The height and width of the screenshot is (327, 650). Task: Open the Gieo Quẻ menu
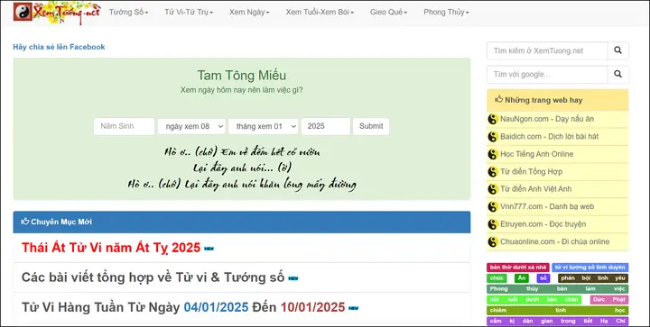click(x=388, y=12)
